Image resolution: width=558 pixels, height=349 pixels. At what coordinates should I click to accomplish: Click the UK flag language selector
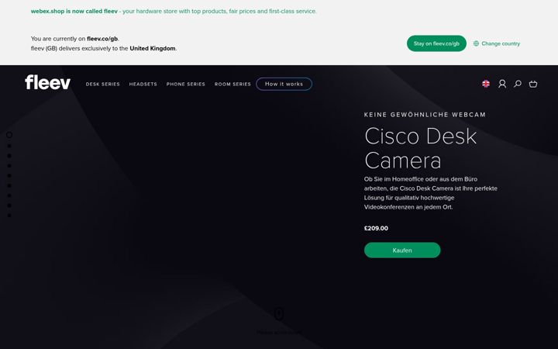(486, 84)
